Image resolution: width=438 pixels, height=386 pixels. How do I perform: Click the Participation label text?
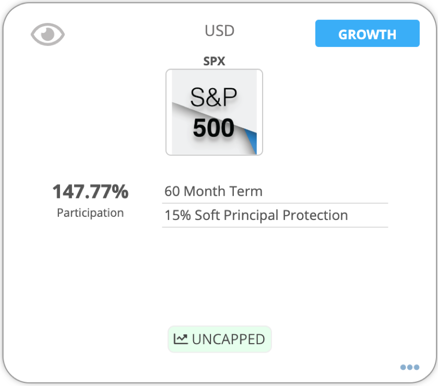pyautogui.click(x=90, y=213)
